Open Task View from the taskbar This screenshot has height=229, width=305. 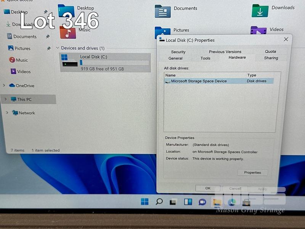173,202
